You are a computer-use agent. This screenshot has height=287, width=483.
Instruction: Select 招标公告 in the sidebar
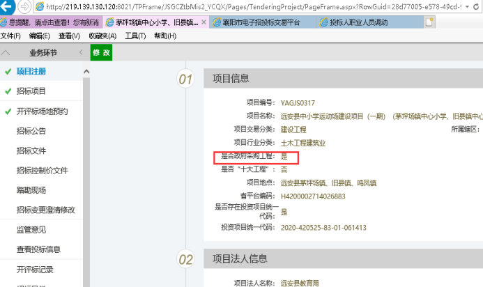click(x=31, y=131)
